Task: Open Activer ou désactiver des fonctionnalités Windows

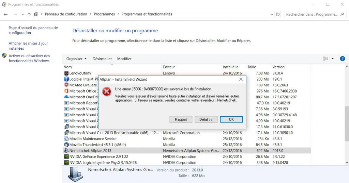Action: coord(29,58)
